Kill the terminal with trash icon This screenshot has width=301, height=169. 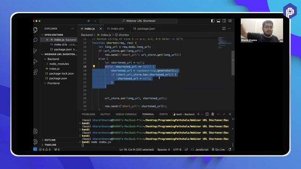pyautogui.click(x=213, y=114)
